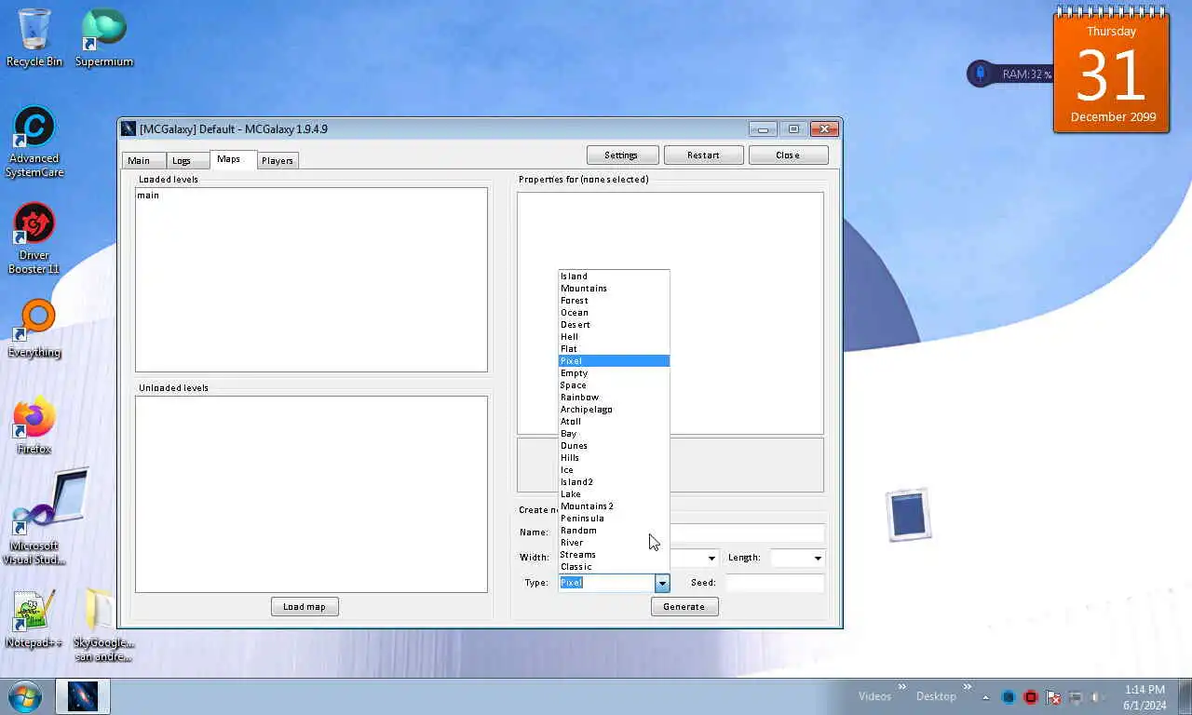
Task: Click the calendar date gadget
Action: [1111, 71]
